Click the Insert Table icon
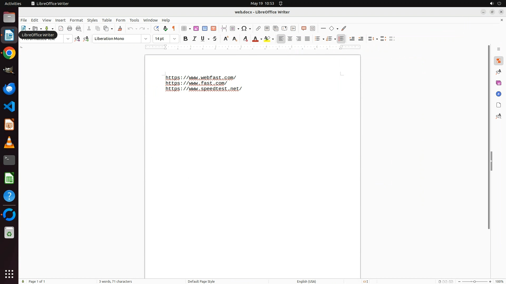The image size is (506, 284). [184, 28]
